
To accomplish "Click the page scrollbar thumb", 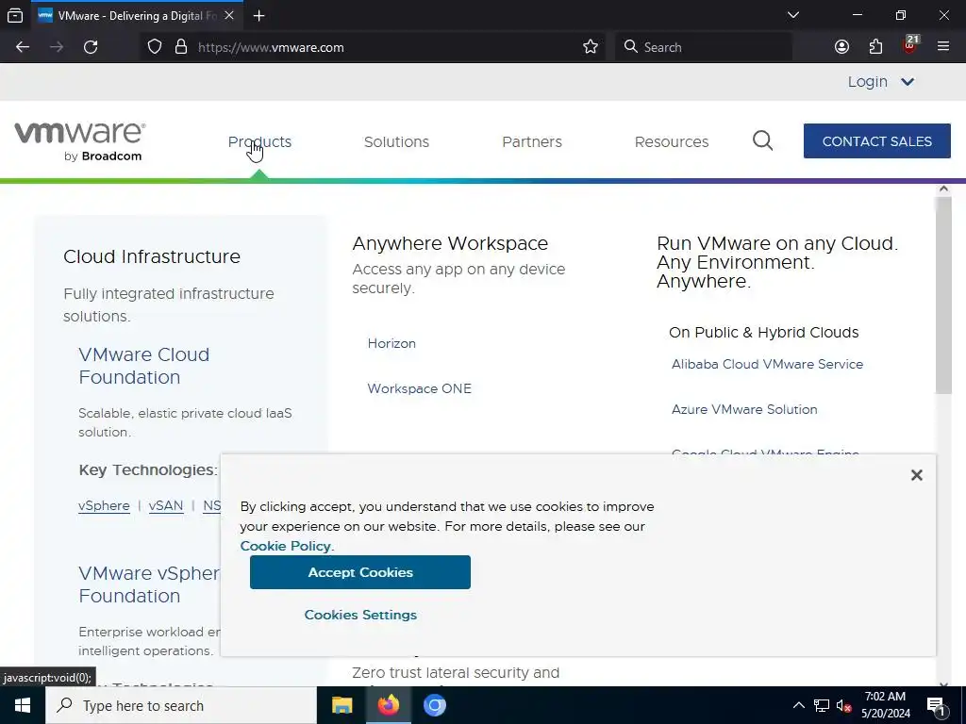I will tap(943, 295).
